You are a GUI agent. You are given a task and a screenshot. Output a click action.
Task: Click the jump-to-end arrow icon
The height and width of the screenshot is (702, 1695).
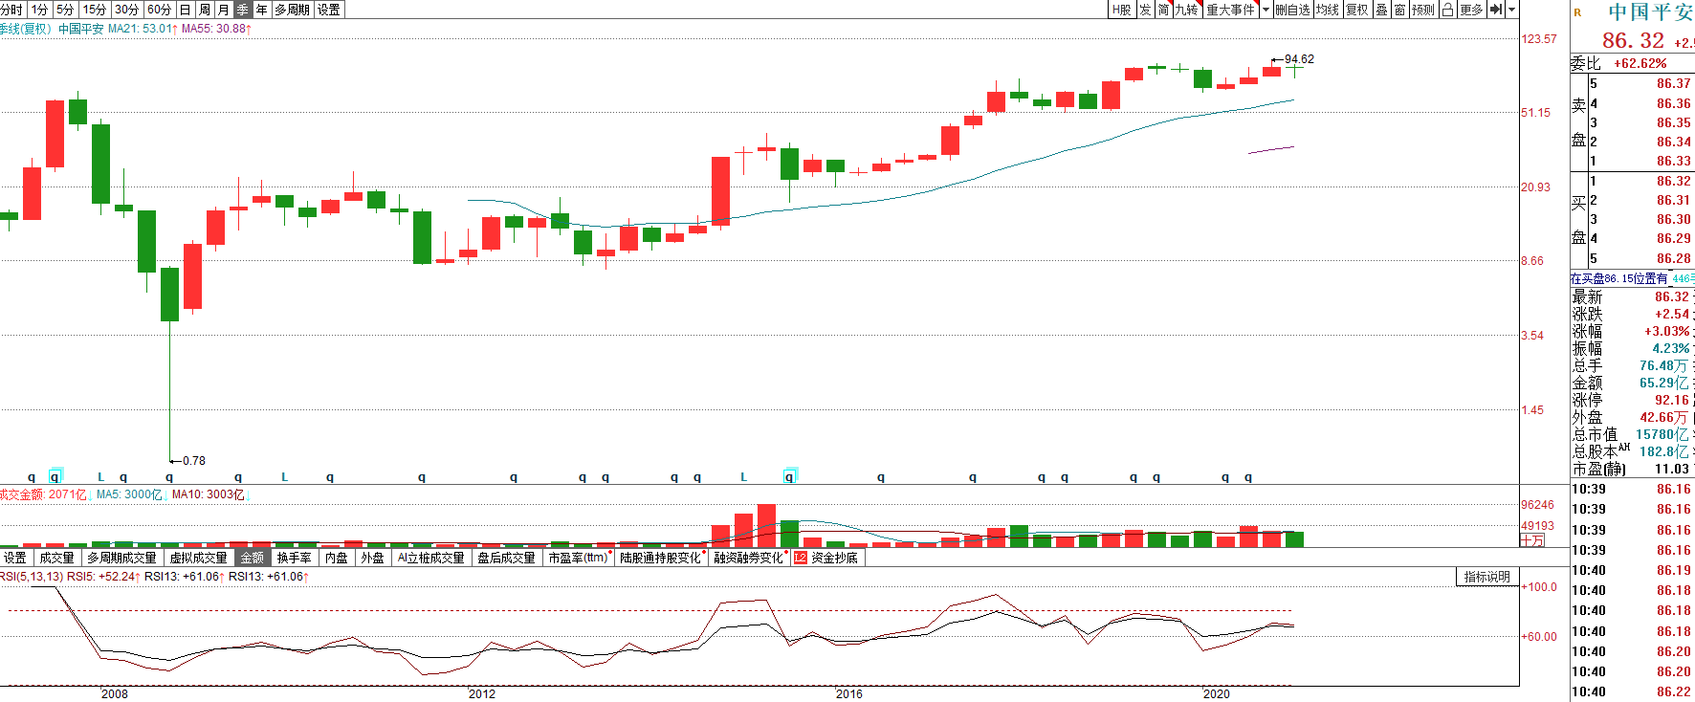1496,10
